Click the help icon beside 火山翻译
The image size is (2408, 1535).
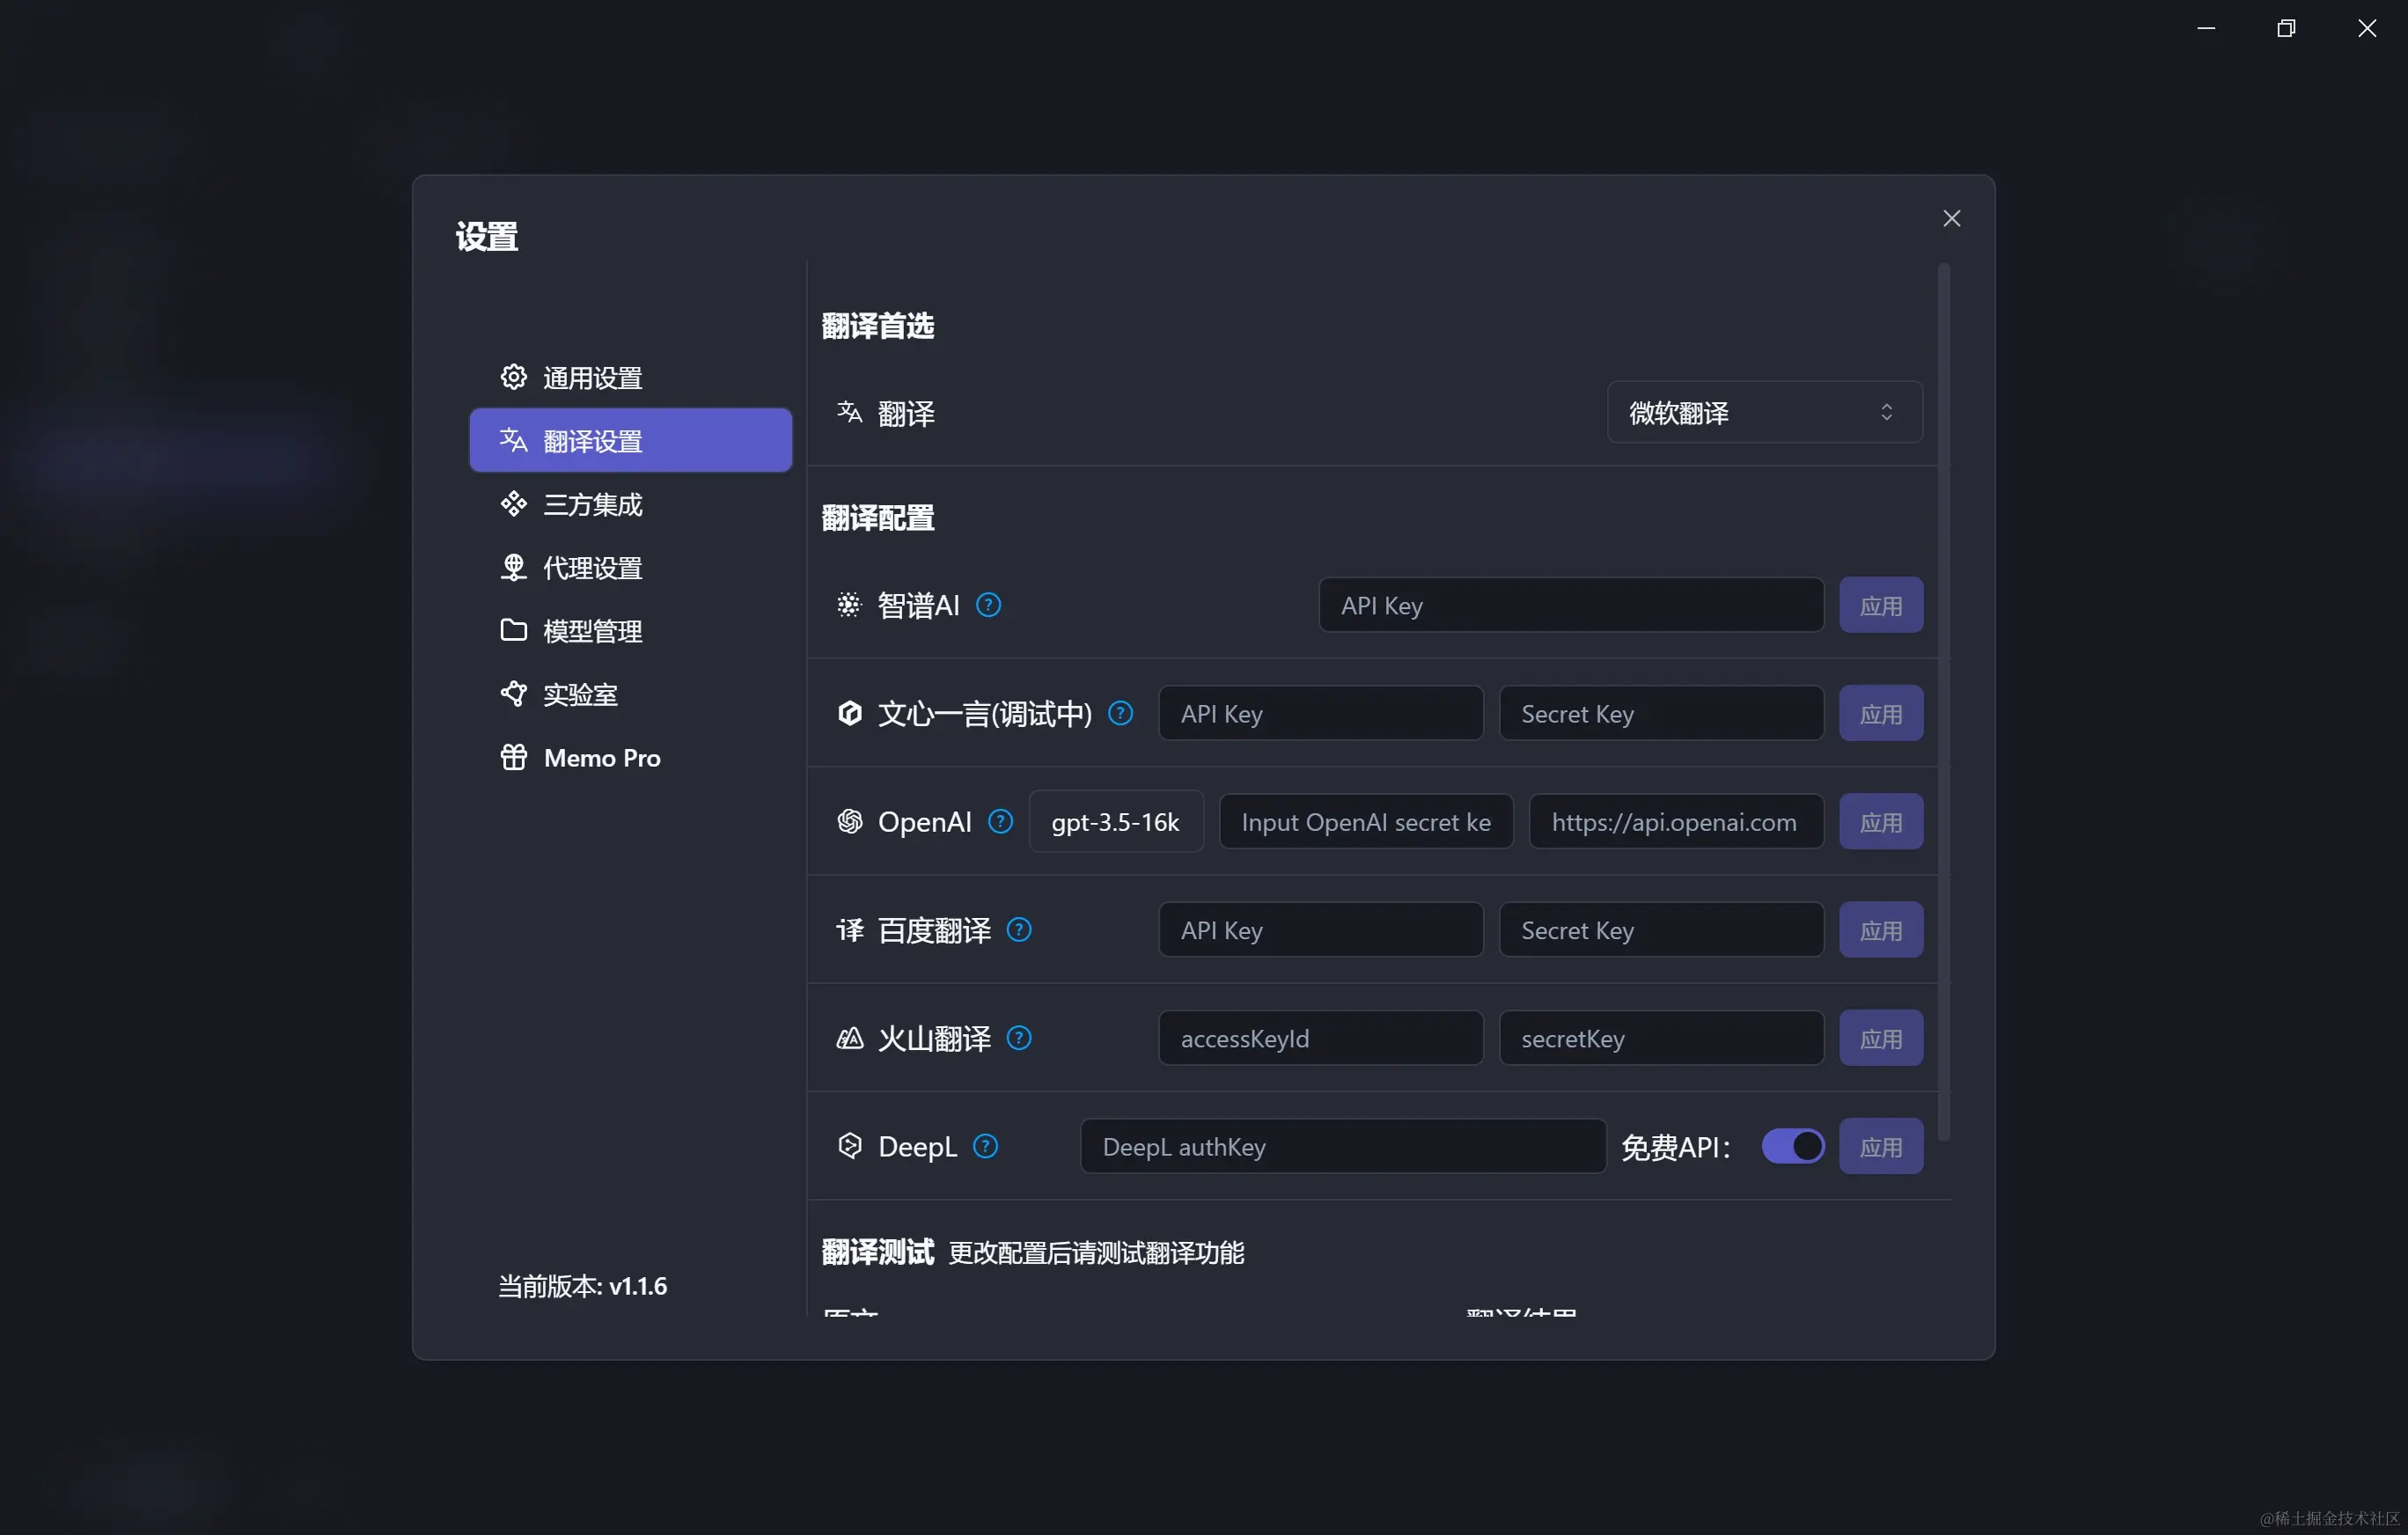(1018, 1038)
